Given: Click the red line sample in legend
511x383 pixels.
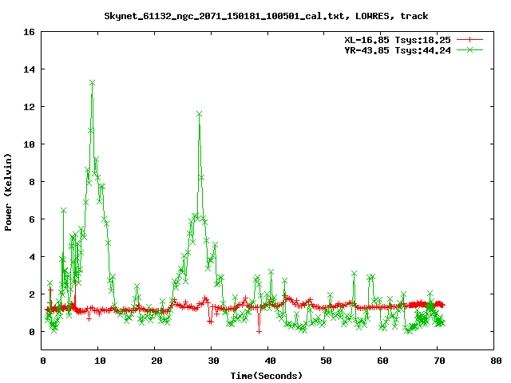Looking at the screenshot, I should [472, 39].
